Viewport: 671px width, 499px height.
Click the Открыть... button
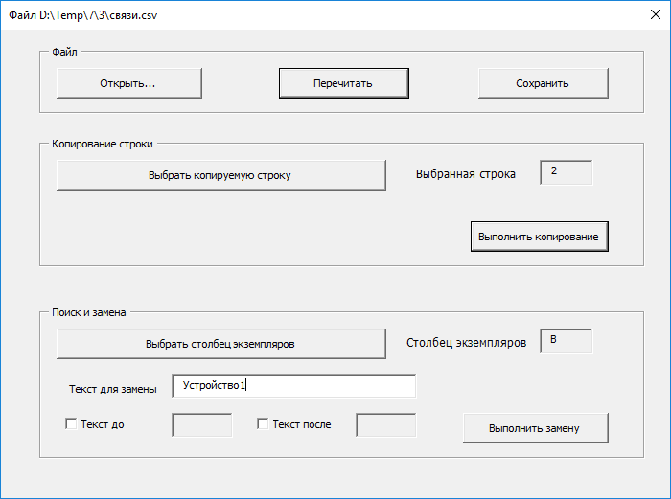[x=129, y=83]
